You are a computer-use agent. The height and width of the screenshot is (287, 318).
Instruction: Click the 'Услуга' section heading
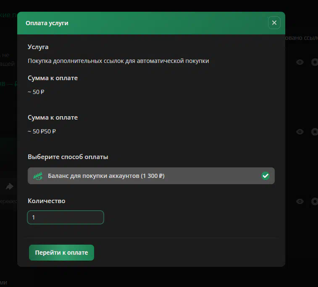(38, 47)
